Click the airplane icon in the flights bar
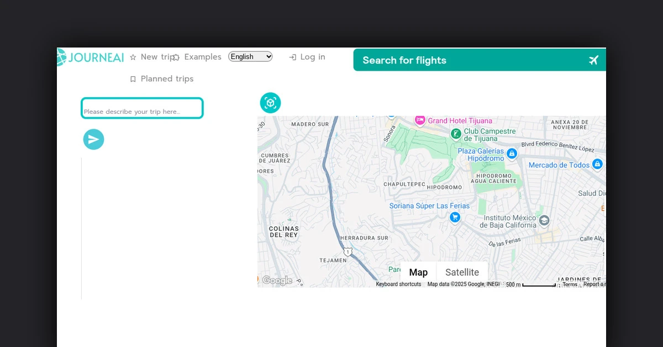 [594, 60]
